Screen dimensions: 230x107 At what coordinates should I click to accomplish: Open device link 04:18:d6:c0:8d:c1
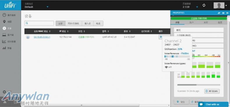pos(42,37)
